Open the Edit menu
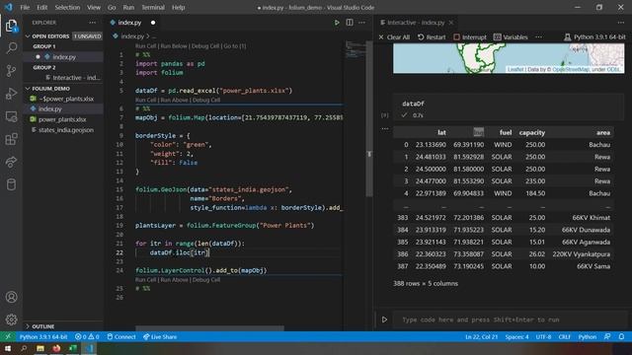 pyautogui.click(x=41, y=7)
